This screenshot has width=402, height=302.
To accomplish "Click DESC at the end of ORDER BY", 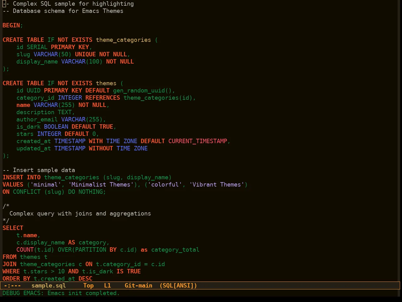I will [x=85, y=279].
